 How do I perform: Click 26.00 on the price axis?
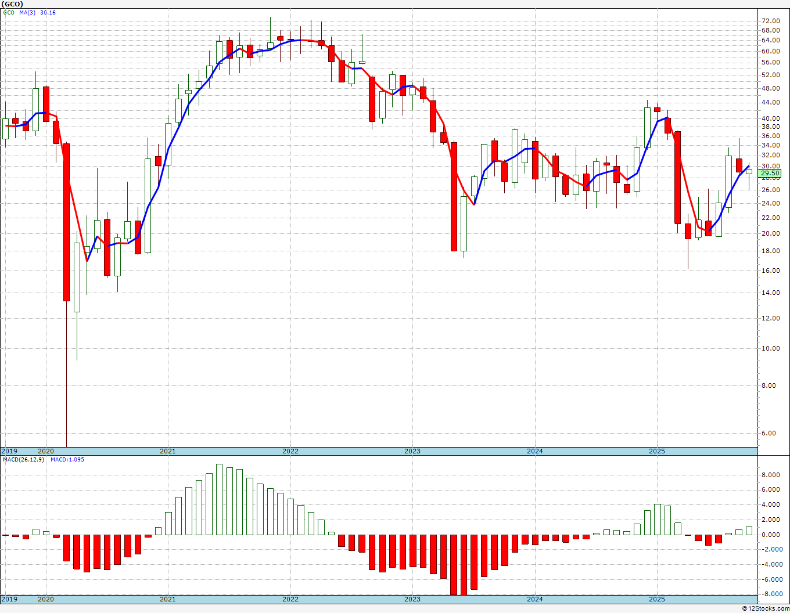[771, 190]
